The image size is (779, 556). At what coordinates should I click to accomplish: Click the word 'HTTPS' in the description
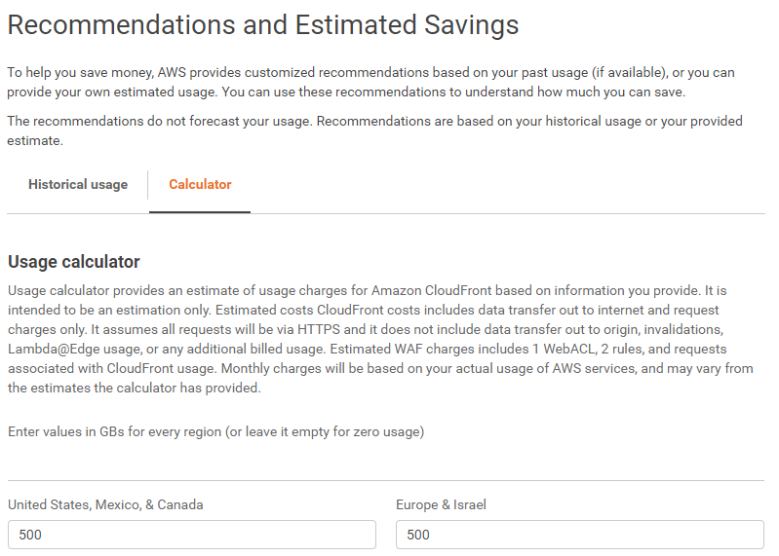319,330
